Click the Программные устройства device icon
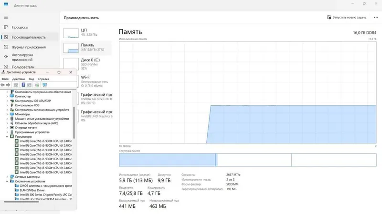382x214 pixels. [12, 132]
